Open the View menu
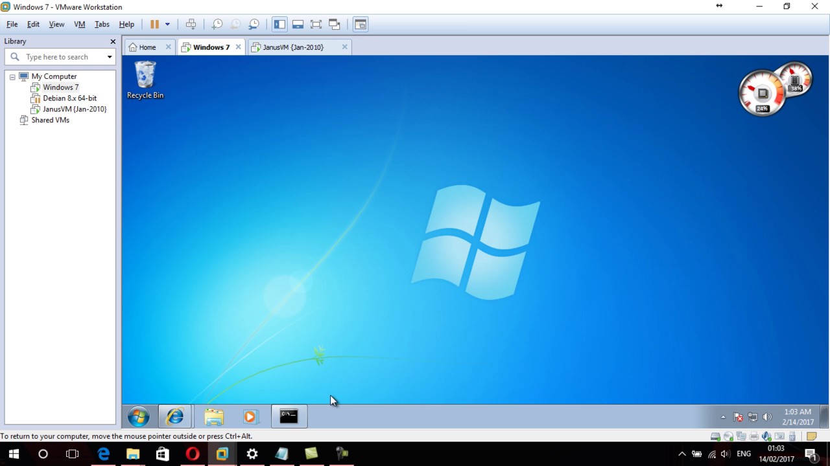Viewport: 830px width, 466px height. [x=56, y=24]
